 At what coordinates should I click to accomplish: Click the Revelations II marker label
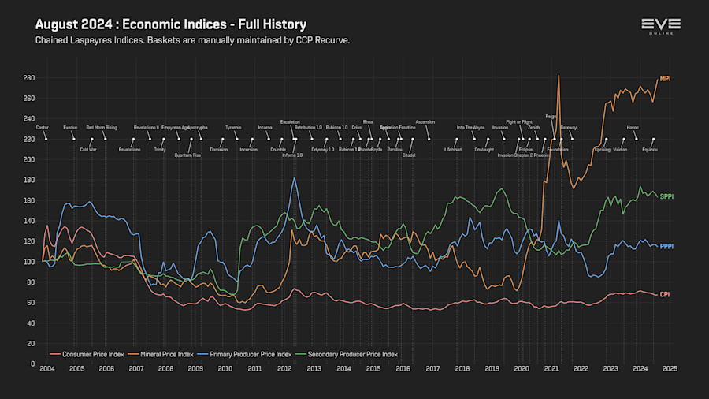(x=146, y=128)
